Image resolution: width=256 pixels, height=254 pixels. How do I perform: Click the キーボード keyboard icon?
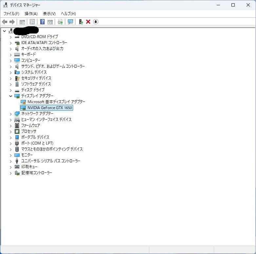pos(17,55)
